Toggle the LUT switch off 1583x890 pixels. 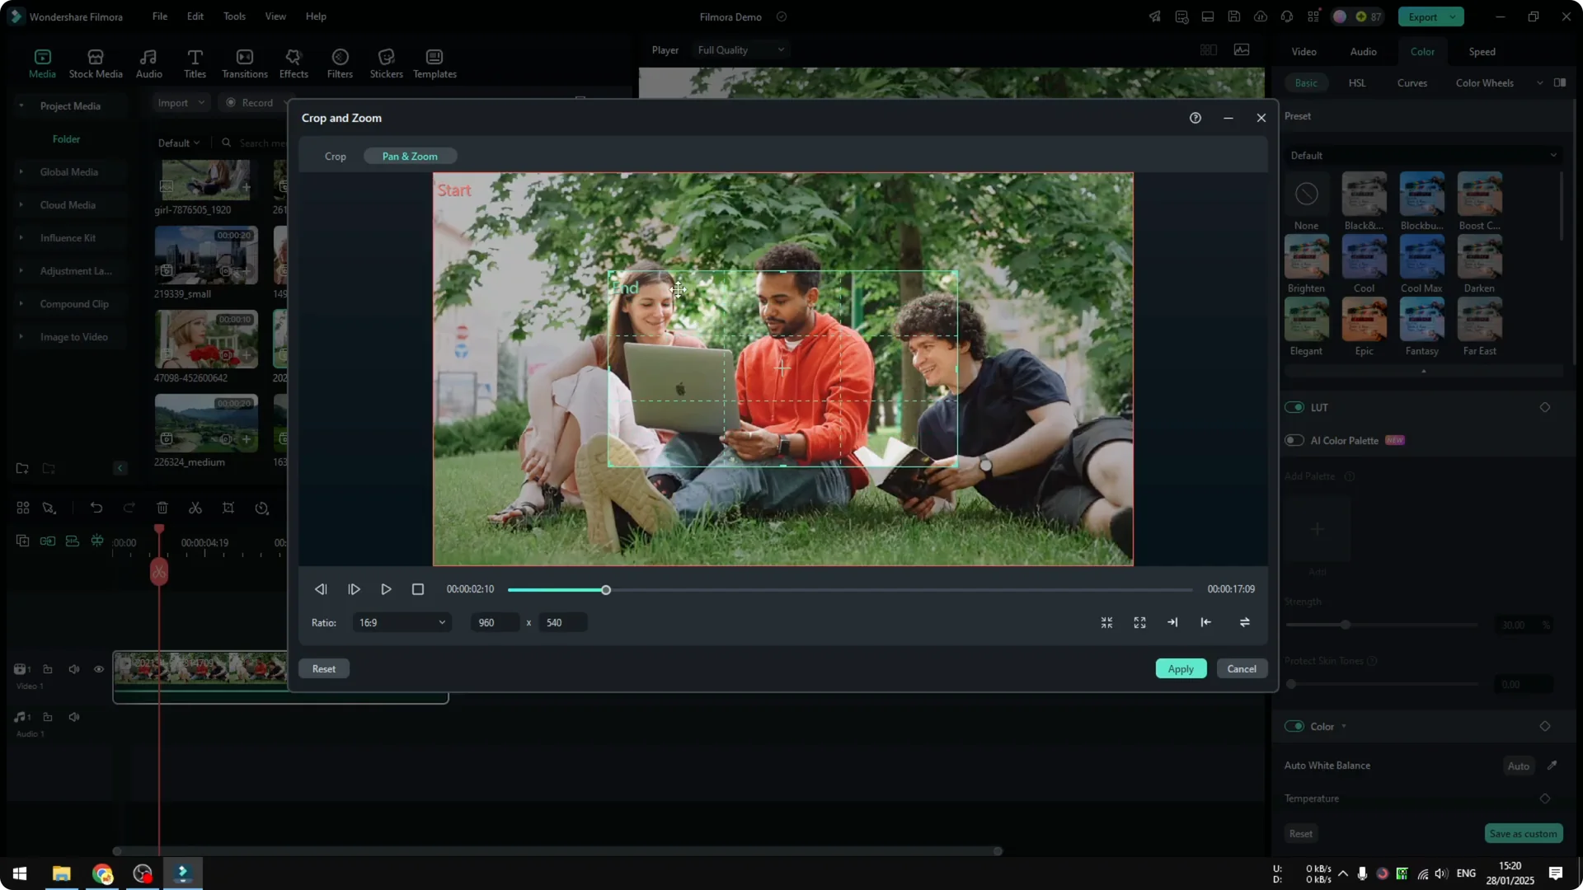click(1293, 407)
